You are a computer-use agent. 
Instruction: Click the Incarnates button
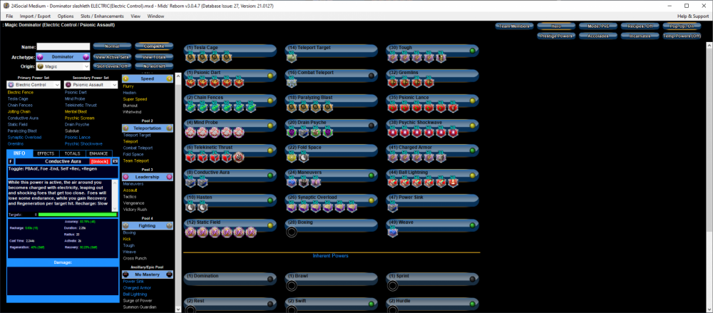coord(638,35)
